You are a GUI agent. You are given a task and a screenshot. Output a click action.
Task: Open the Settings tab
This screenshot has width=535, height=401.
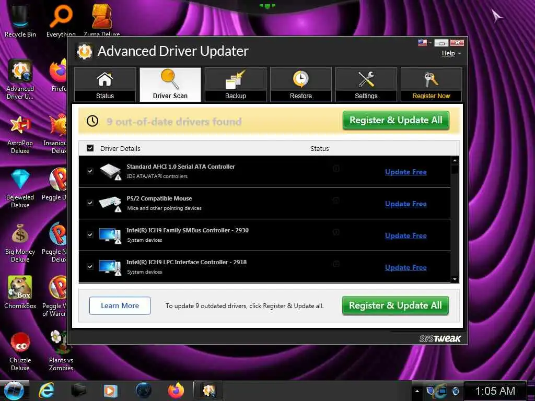coord(366,85)
